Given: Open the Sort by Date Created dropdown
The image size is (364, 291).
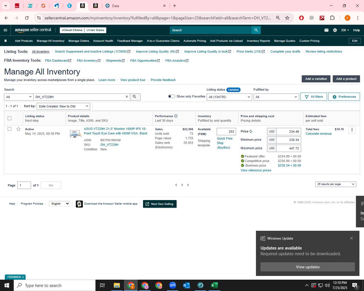Looking at the screenshot, I should point(63,106).
